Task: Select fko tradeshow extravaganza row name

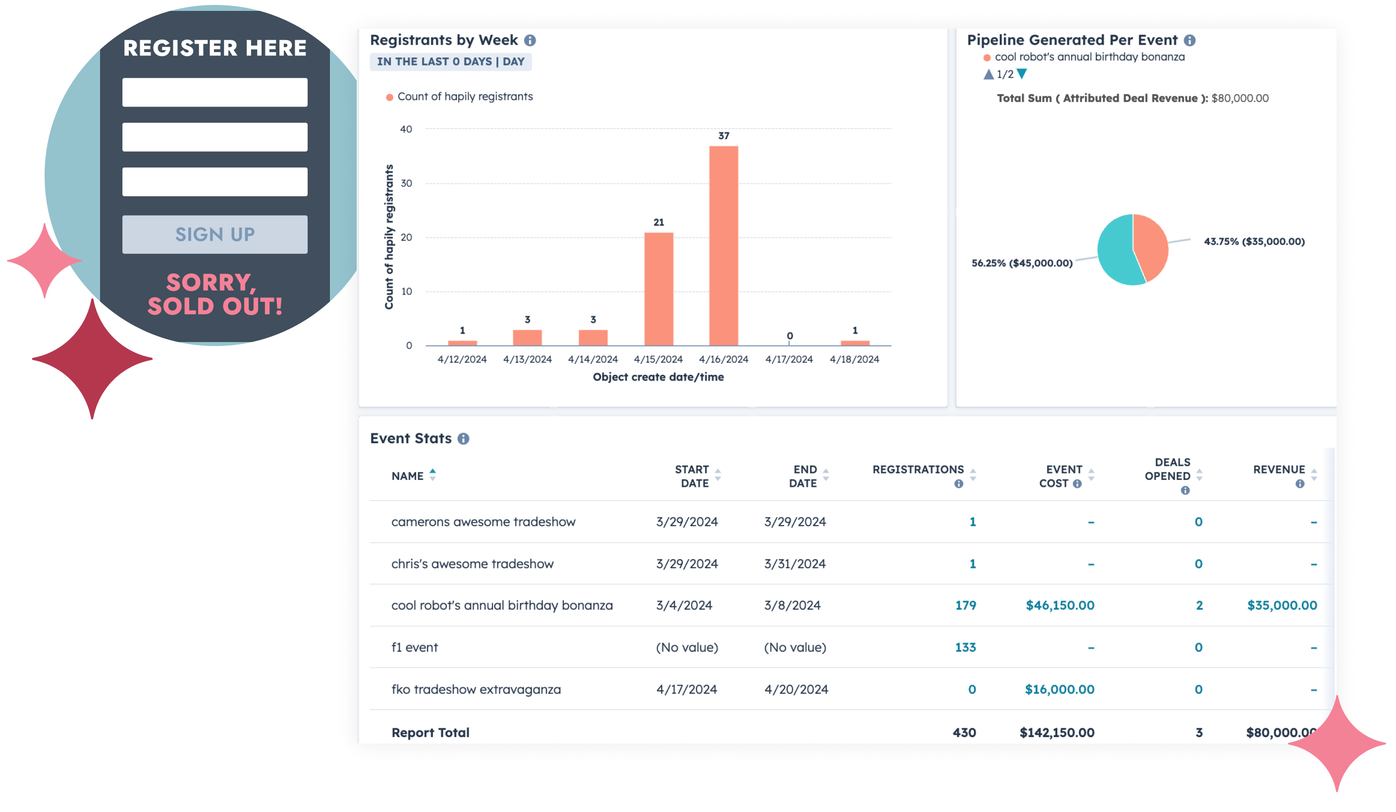Action: click(x=477, y=690)
